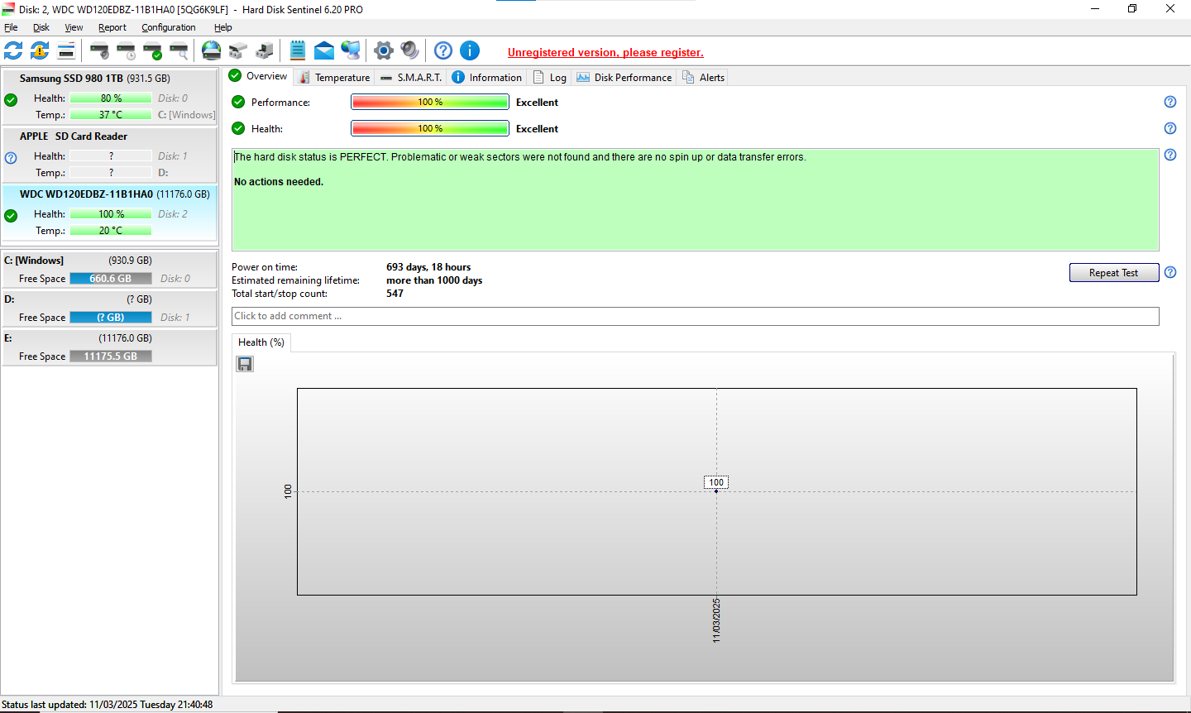
Task: Click the speaker sound icon in toolbar
Action: (x=410, y=50)
